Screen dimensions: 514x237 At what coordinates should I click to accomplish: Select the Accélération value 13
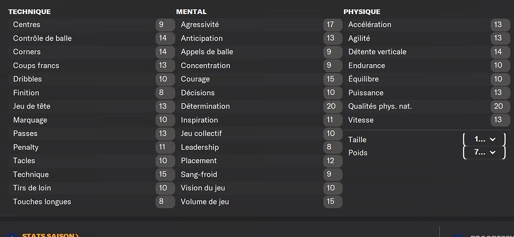pyautogui.click(x=500, y=25)
